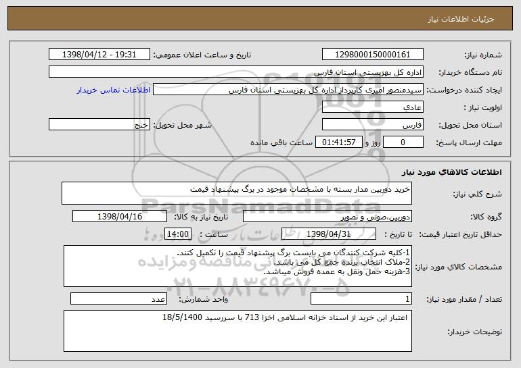Image resolution: width=521 pixels, height=368 pixels.
Task: Click the need date field 1398/04/16
Action: (120, 217)
